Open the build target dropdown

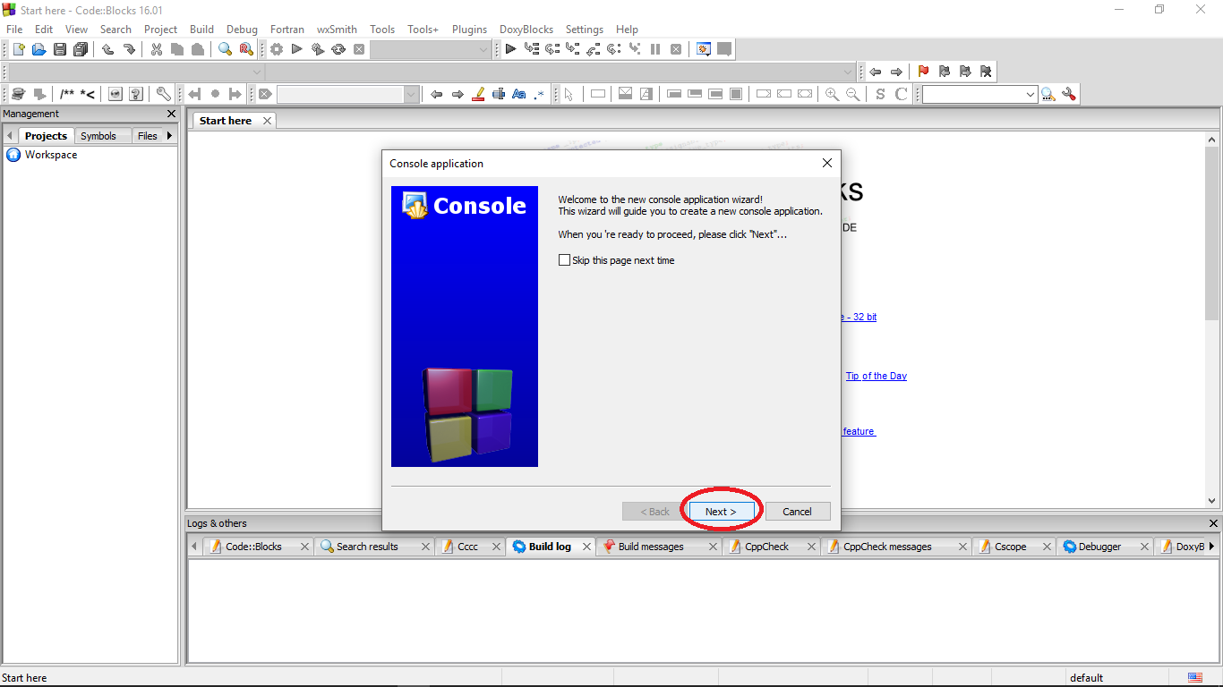coord(430,49)
